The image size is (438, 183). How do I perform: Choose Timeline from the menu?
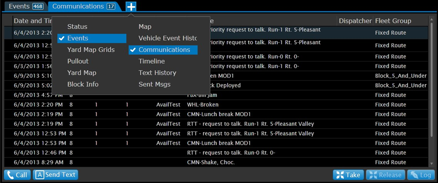[x=152, y=61]
